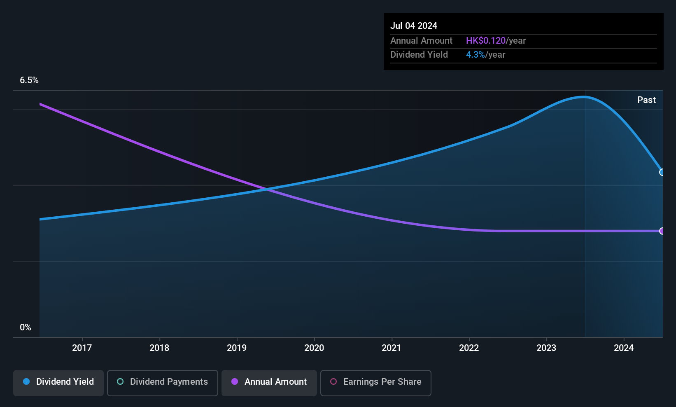676x407 pixels.
Task: Click the 2017 x-axis label
Action: [82, 348]
